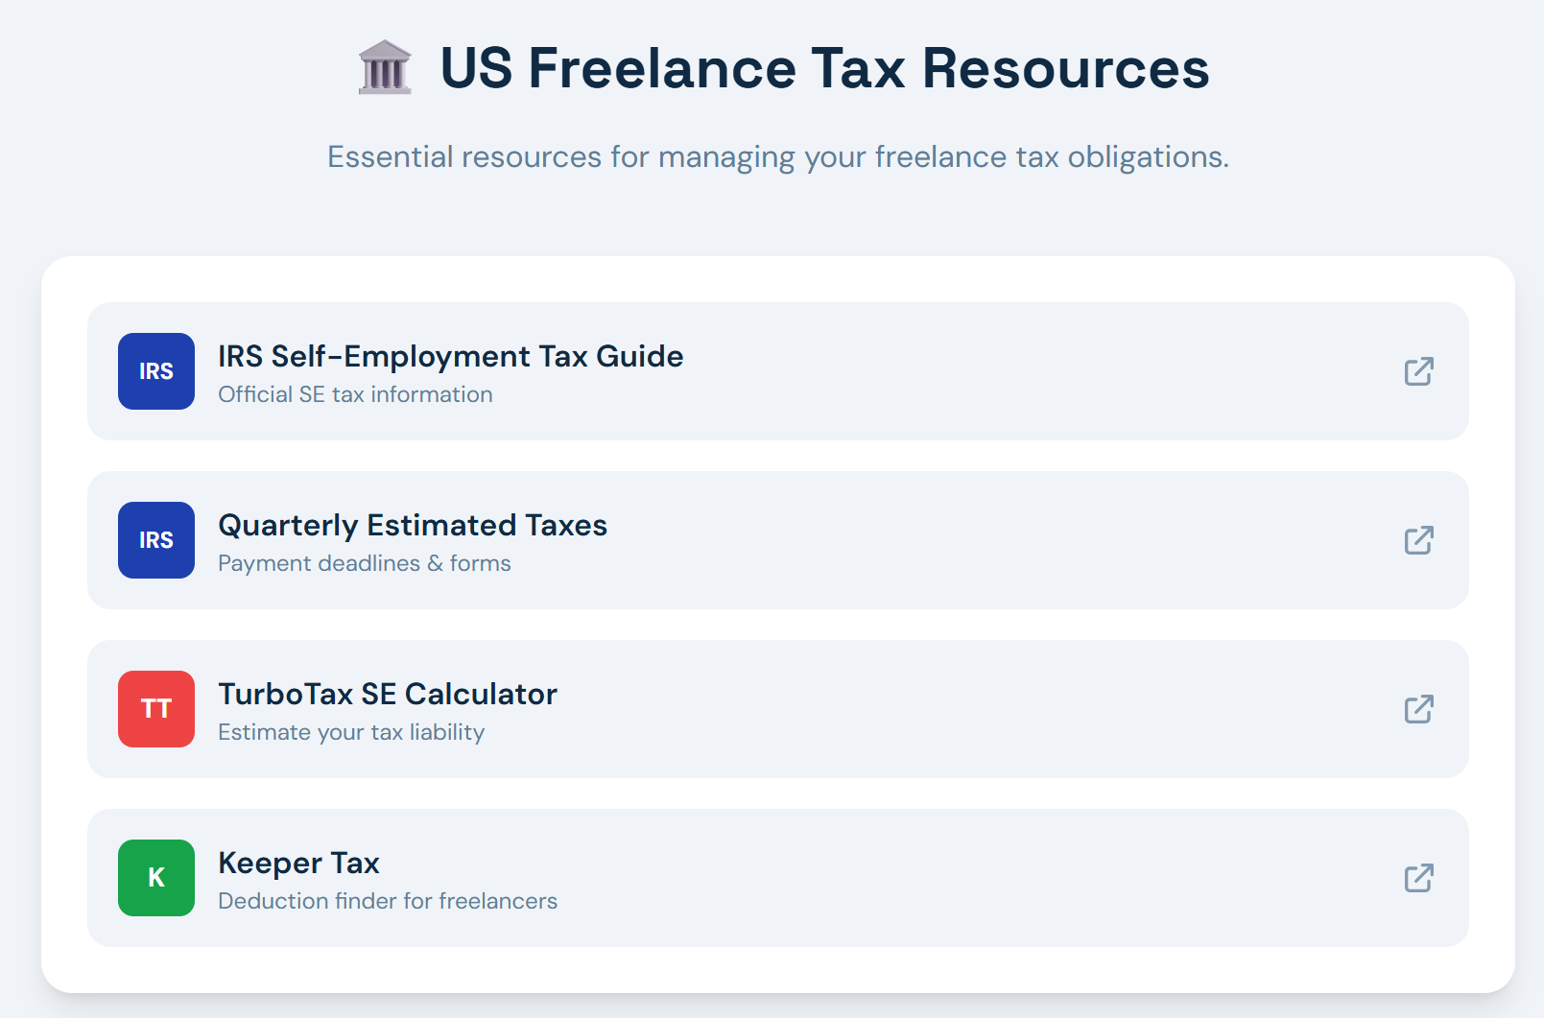
Task: Select the TurboTax SE Calculator entry
Action: [388, 694]
